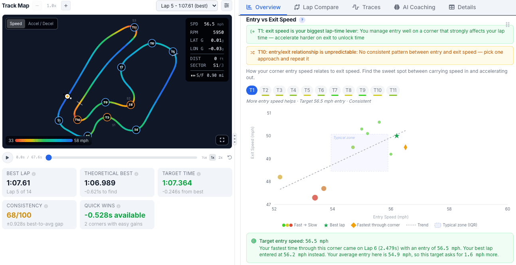Click the grip handle above the scatter chart
Viewport: 516px width, 265px height.
tap(508, 25)
